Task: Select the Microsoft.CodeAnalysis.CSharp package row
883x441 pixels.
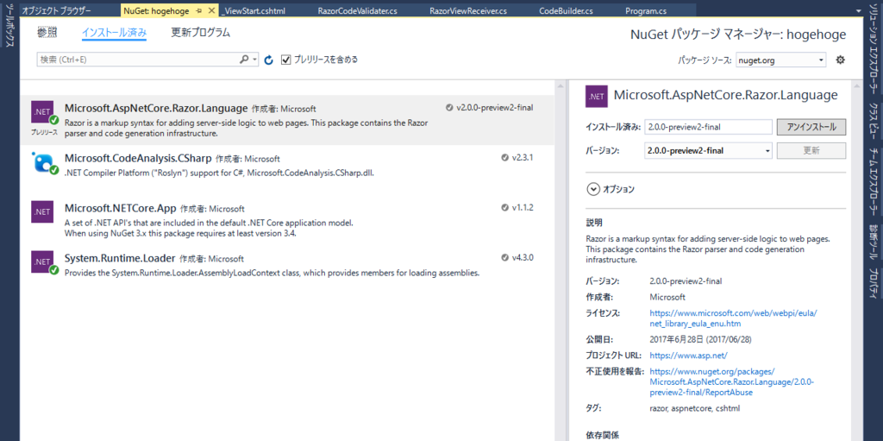Action: click(286, 169)
